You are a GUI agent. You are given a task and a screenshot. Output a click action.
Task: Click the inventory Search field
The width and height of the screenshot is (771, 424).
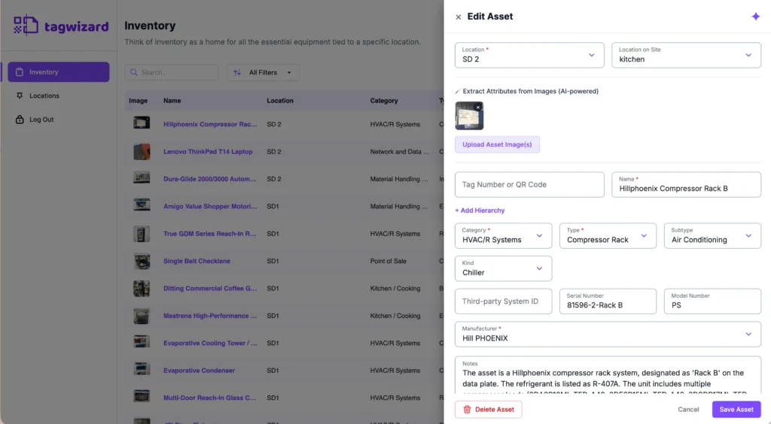[171, 72]
